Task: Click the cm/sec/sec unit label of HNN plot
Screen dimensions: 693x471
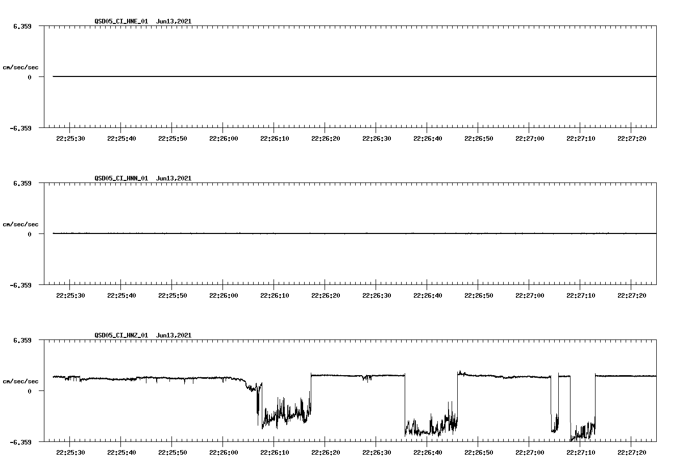Action: 21,224
